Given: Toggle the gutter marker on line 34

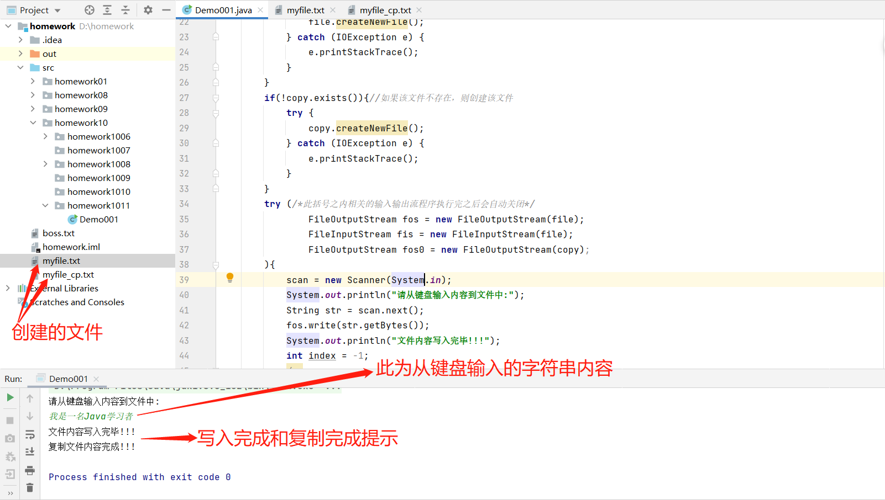Looking at the screenshot, I should (216, 204).
